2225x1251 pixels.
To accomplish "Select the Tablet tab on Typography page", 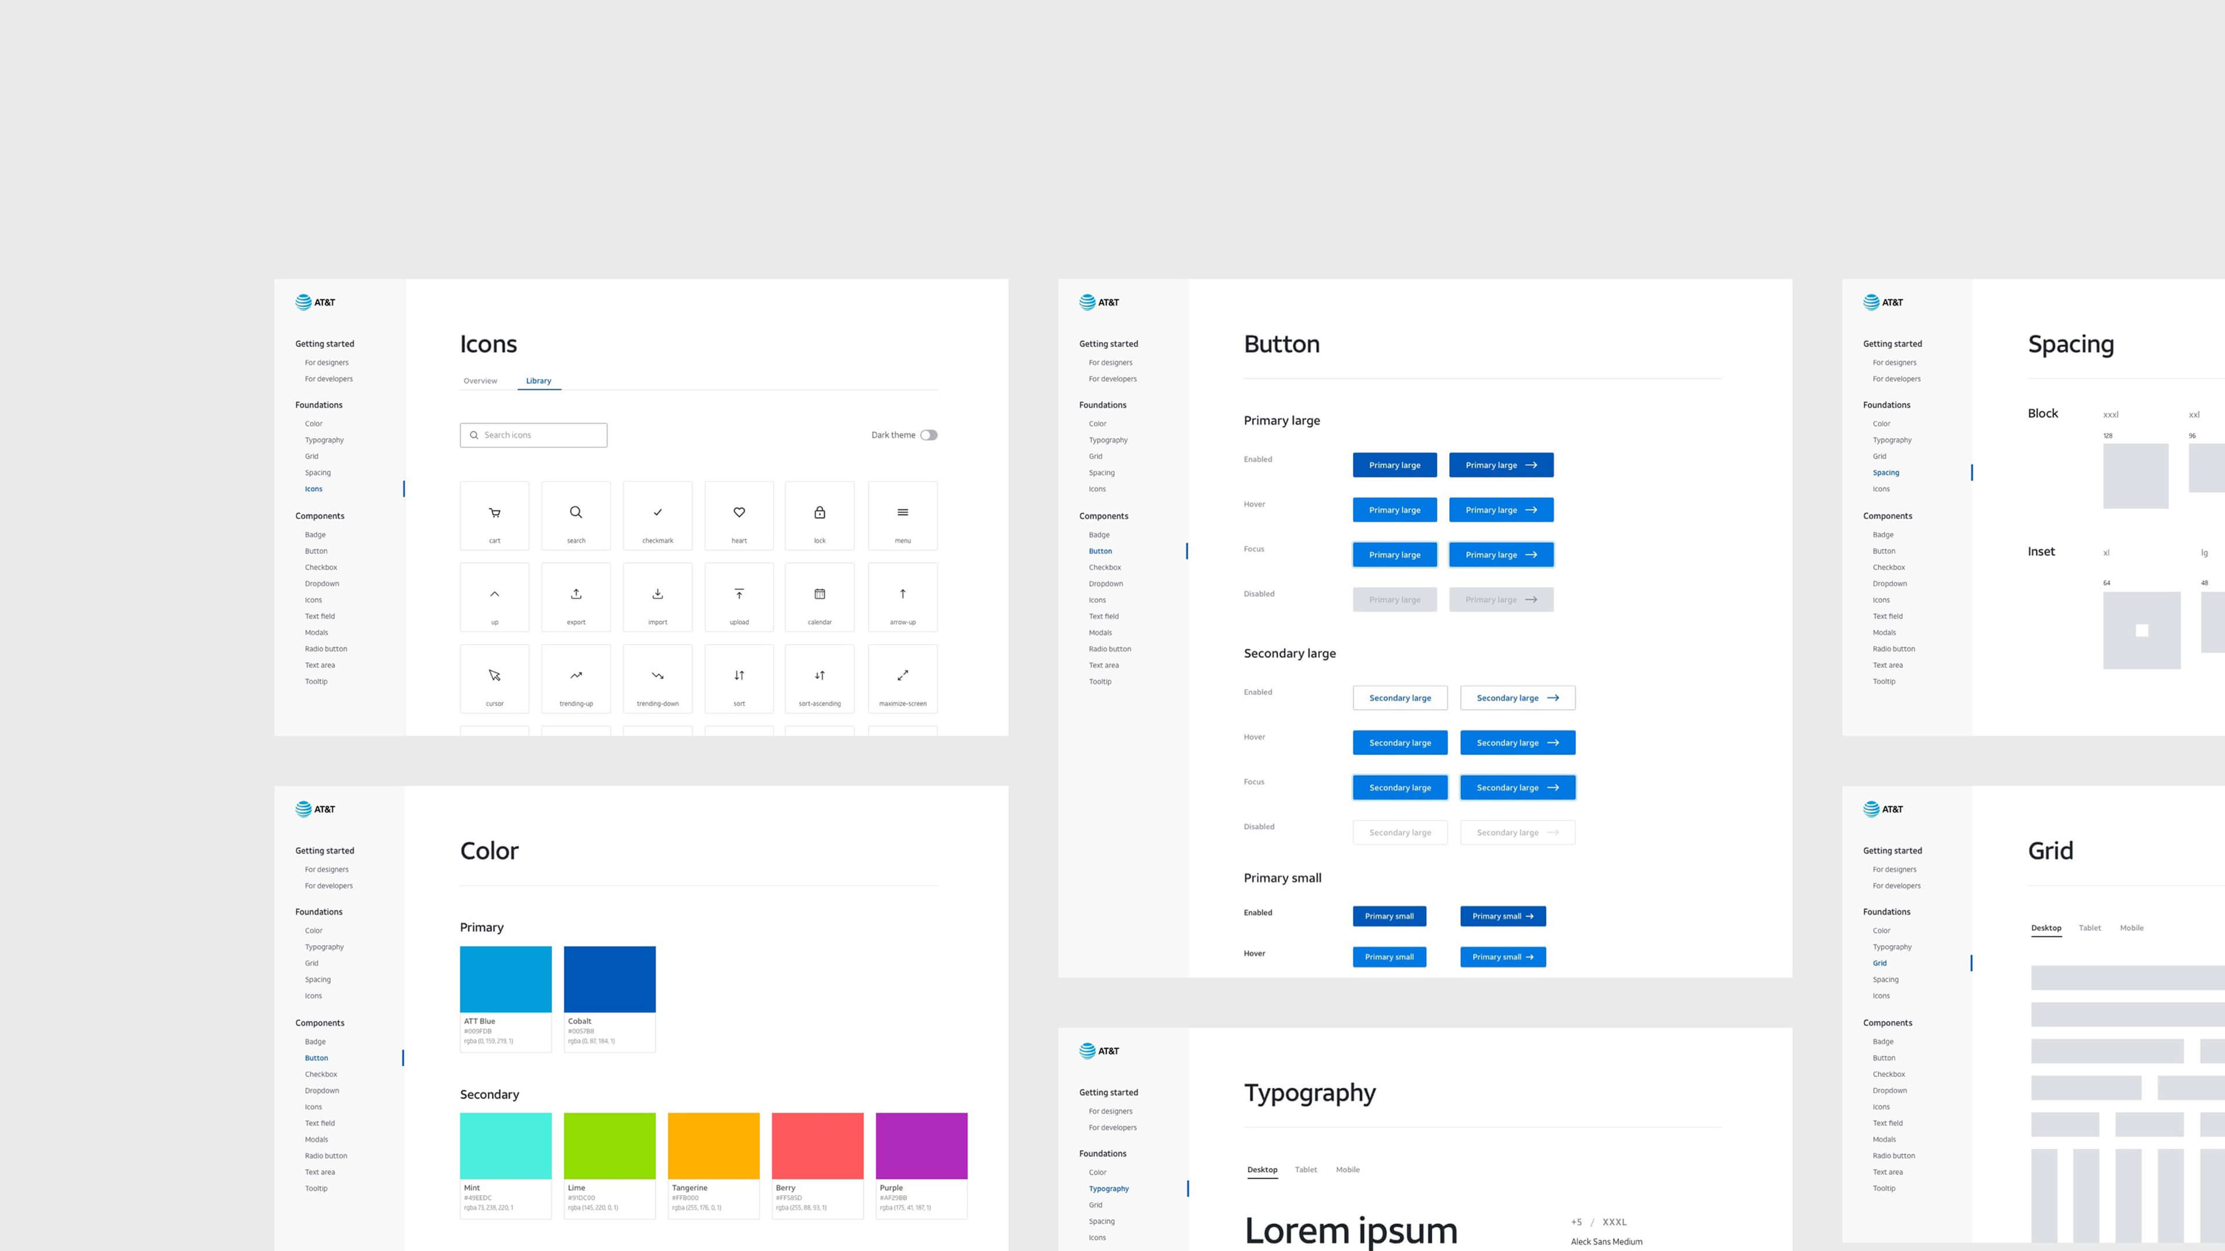I will pos(1306,1170).
